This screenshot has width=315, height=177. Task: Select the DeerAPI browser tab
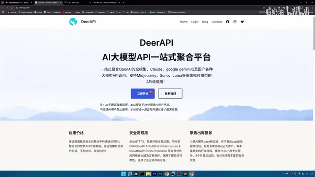point(48,2)
